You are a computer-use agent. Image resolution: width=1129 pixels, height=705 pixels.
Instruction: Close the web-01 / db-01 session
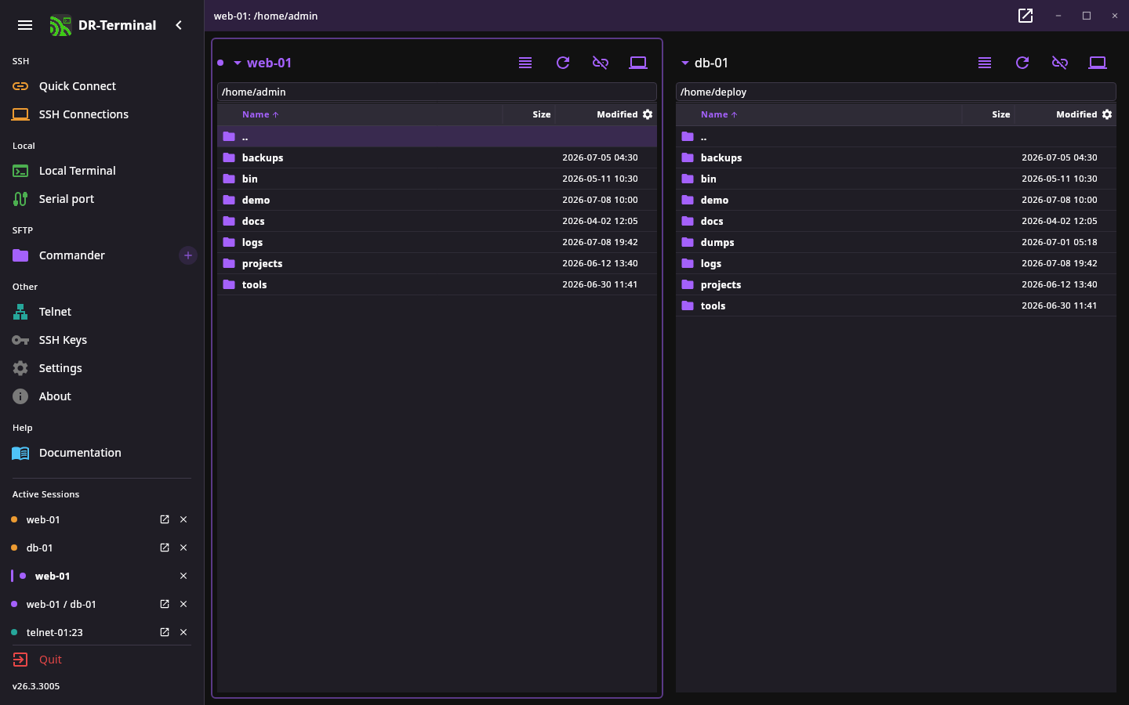pos(183,604)
